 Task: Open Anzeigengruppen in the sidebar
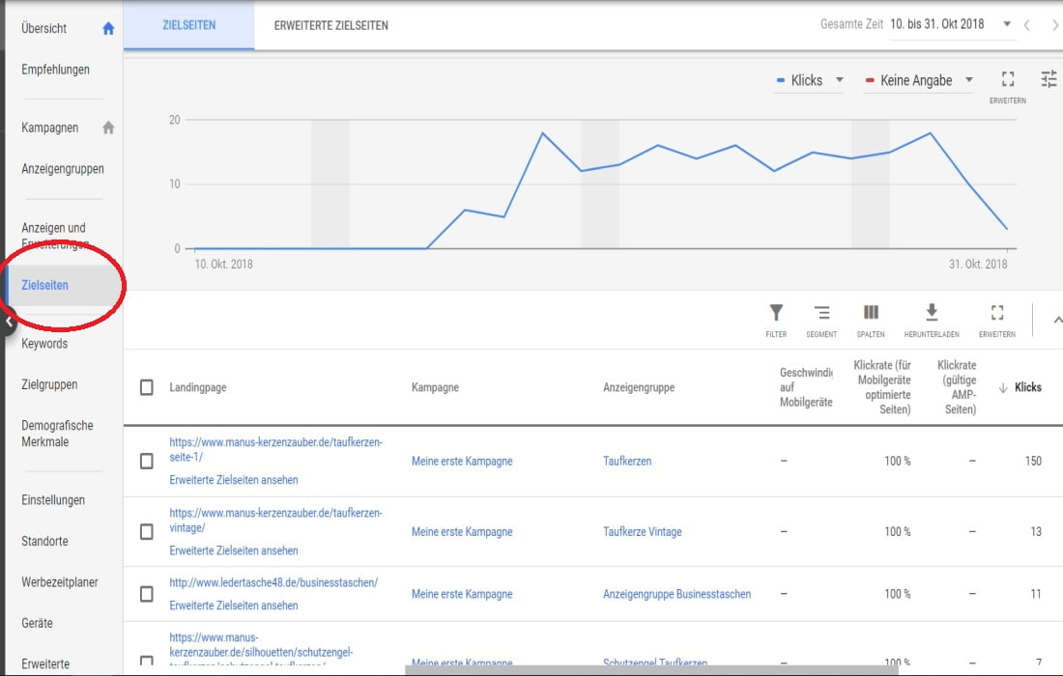(63, 169)
